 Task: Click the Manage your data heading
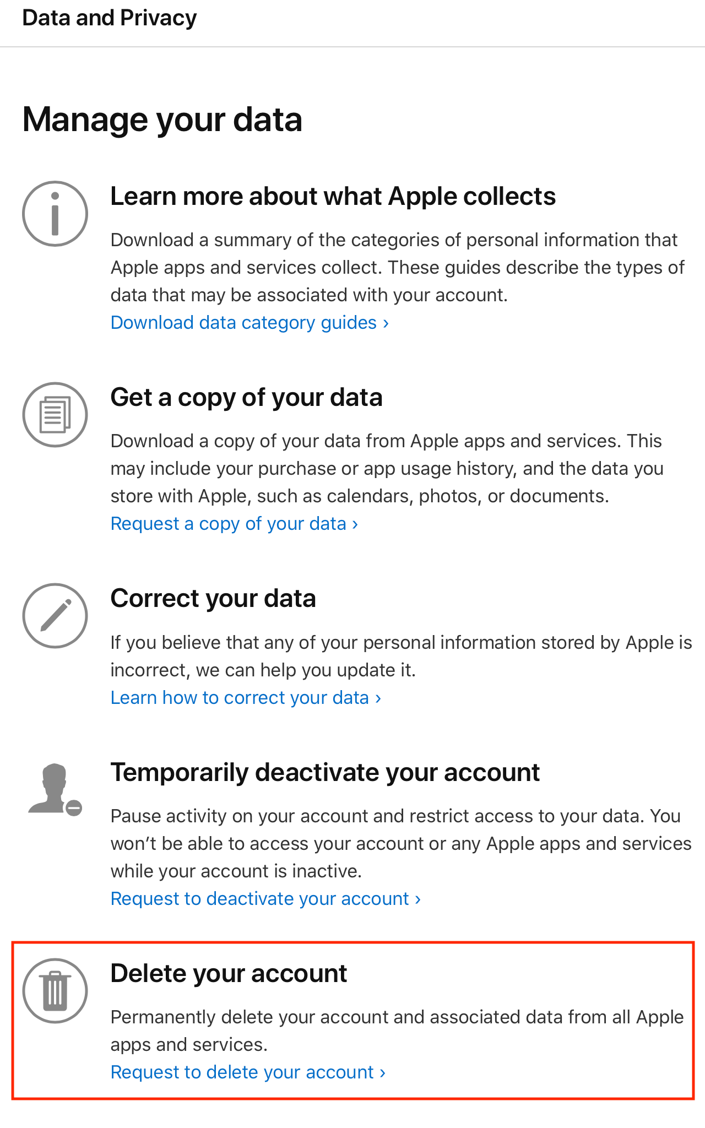coord(162,120)
